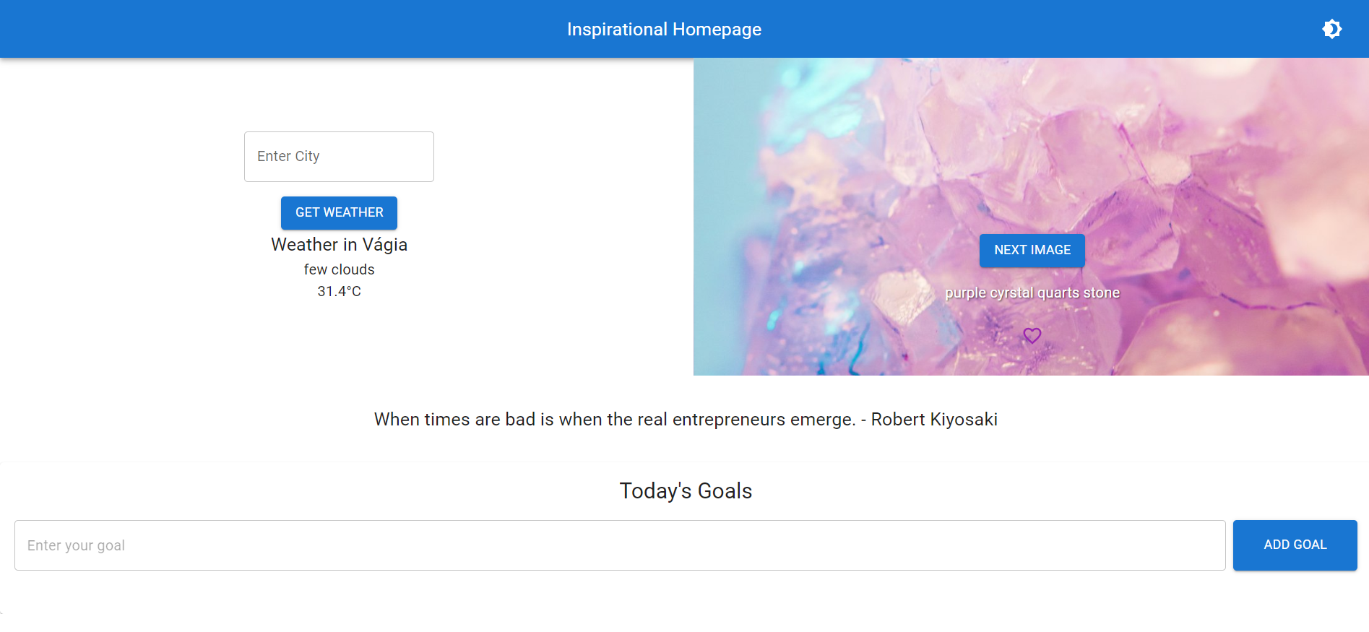Screen dimensions: 1369x632
Task: Click the 'Weather in Vágia' heading
Action: [339, 245]
